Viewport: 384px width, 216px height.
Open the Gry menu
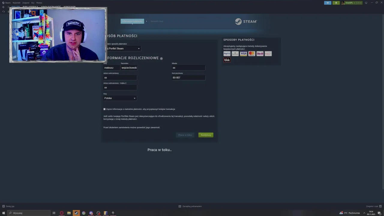pyautogui.click(x=33, y=3)
